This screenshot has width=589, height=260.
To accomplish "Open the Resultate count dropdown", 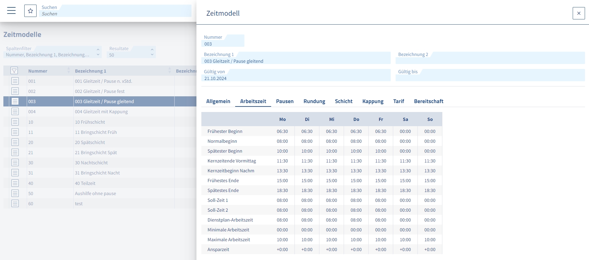I will click(x=152, y=52).
